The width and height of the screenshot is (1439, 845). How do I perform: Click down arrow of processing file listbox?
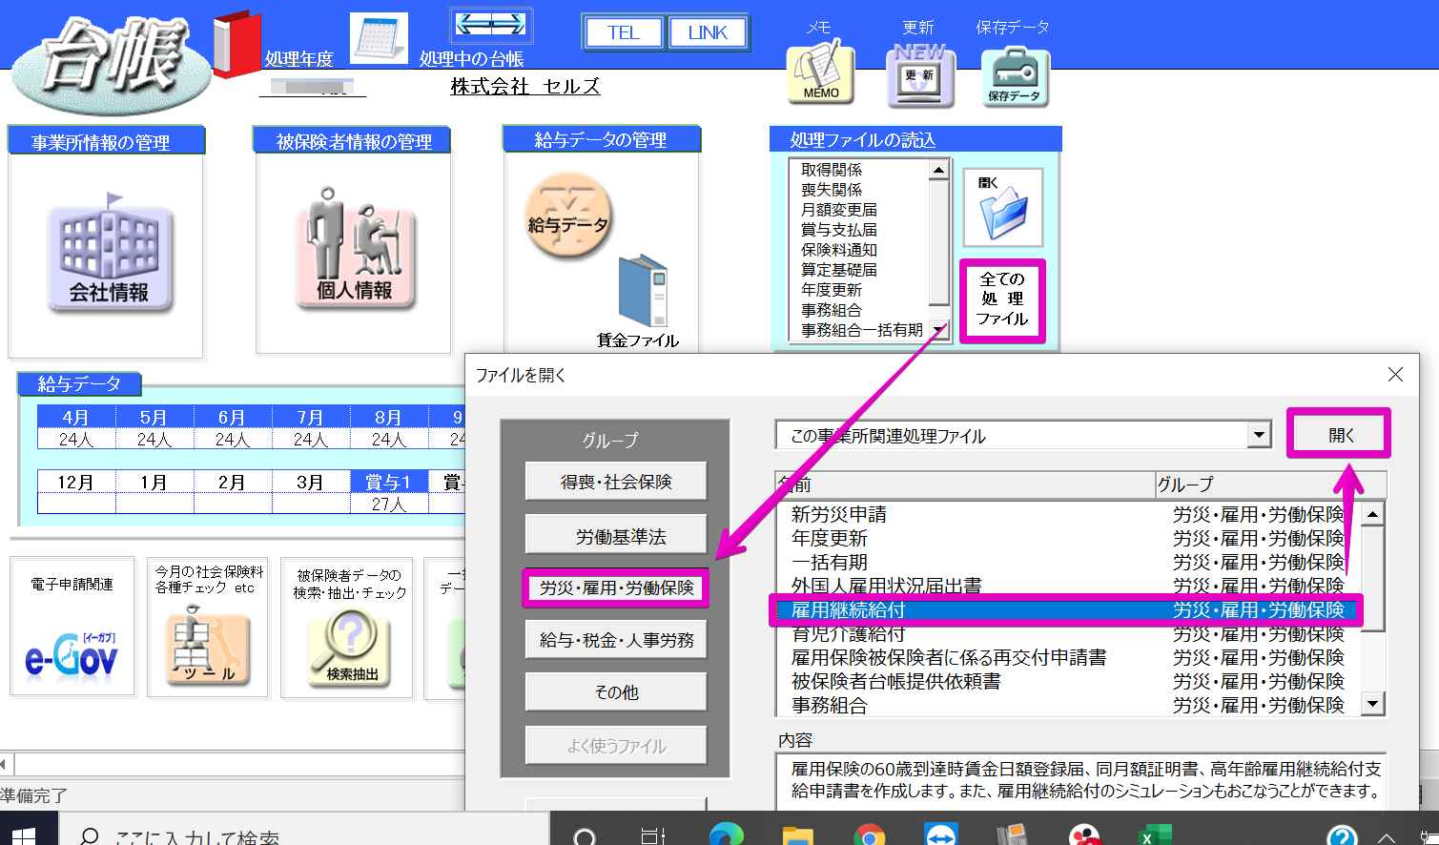tap(939, 330)
